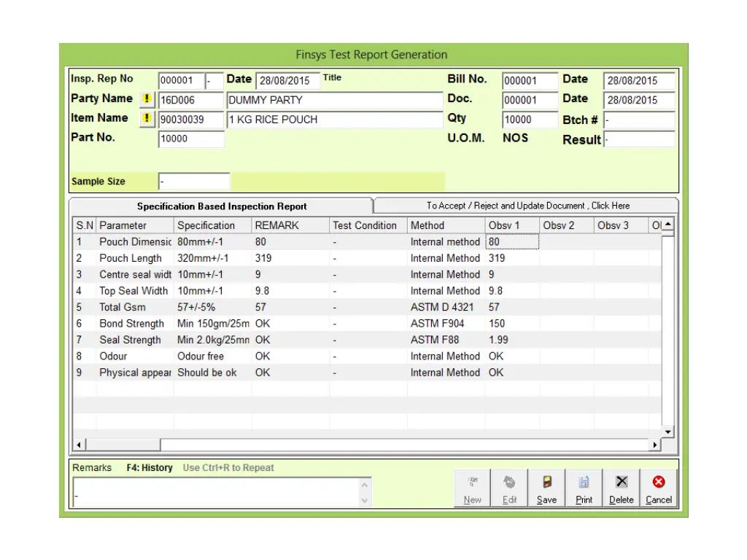
Task: Click the Obsv 1 value 1.99
Action: click(x=513, y=340)
